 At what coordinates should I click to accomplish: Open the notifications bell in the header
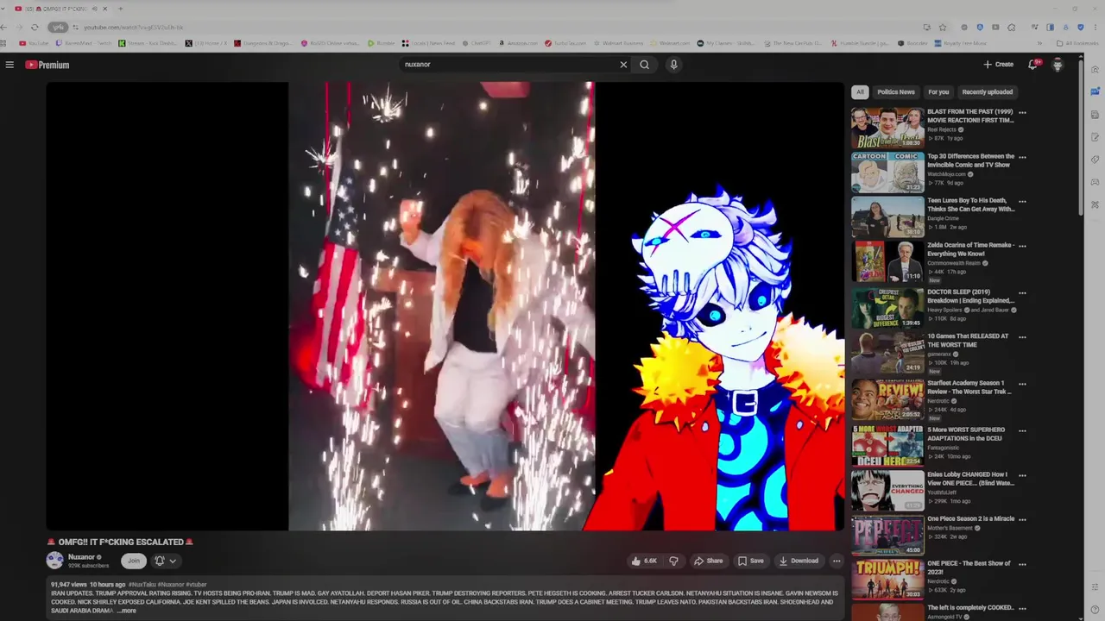[x=1032, y=65]
